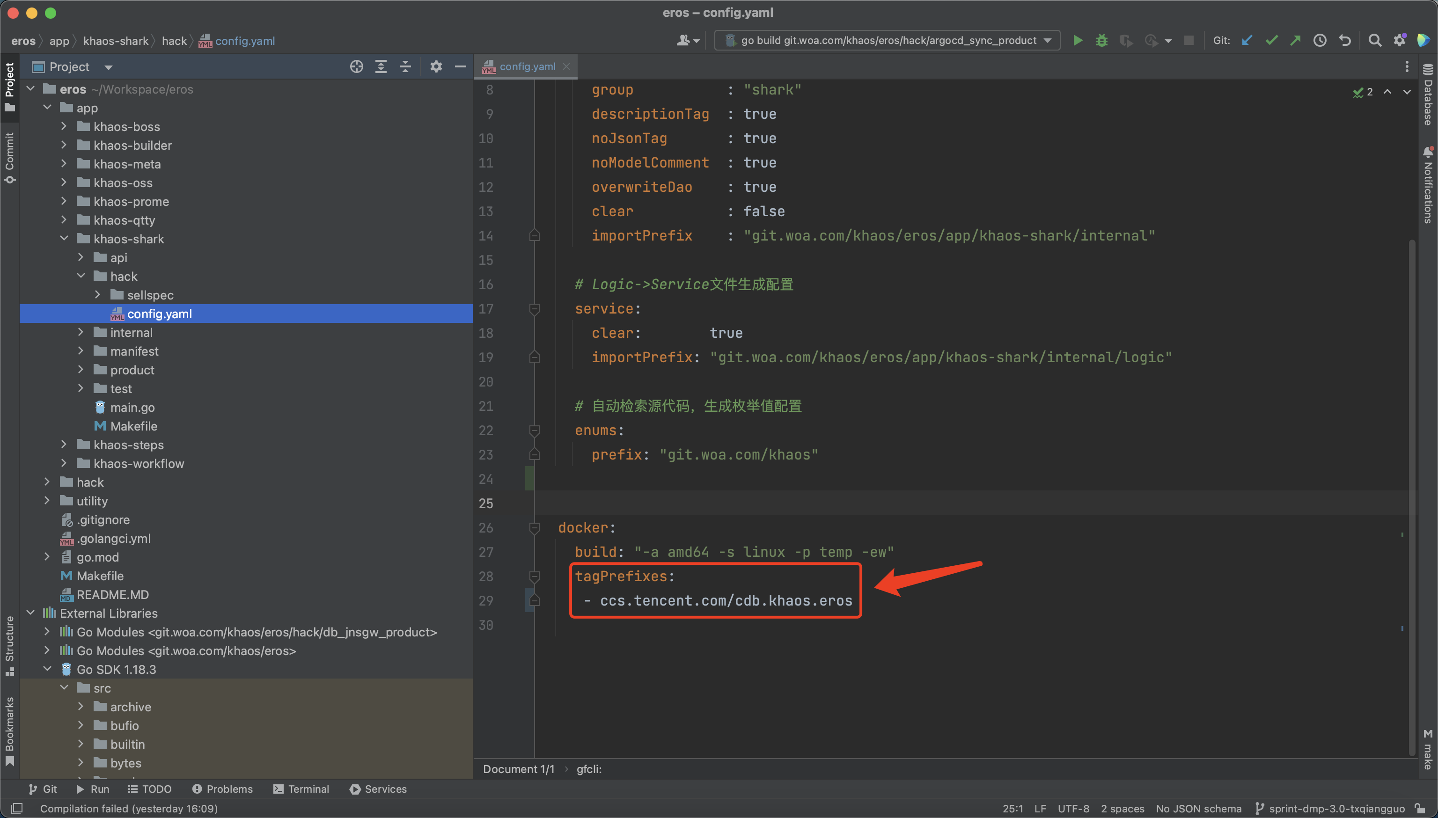Viewport: 1438px width, 818px height.
Task: Click the sprint-dmp-3.0-txqiangguo branch widget
Action: coord(1331,809)
